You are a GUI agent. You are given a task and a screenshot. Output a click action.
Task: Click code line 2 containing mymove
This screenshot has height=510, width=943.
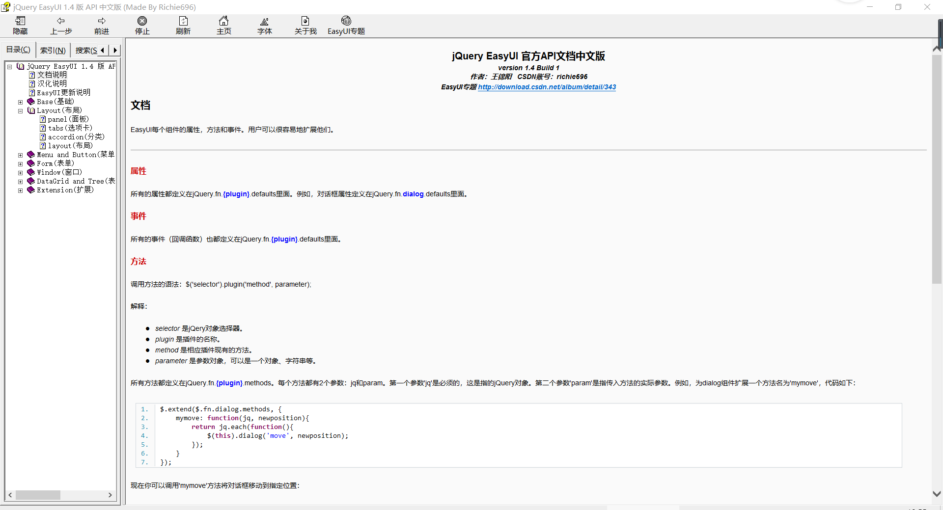point(242,418)
